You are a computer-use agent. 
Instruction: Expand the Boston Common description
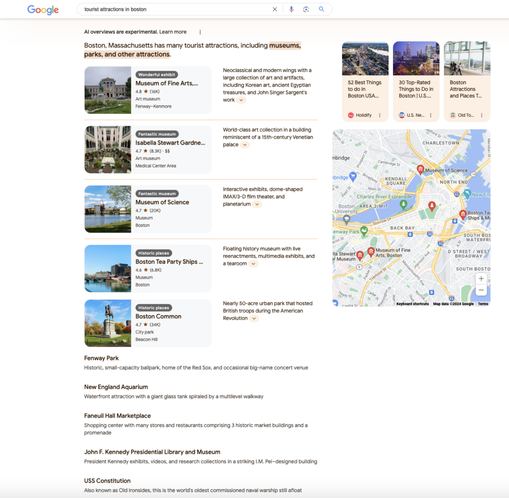254,319
